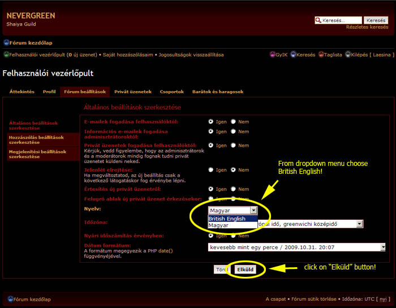Click the GyIK help icon
Image resolution: width=396 pixels, height=308 pixels.
tap(272, 55)
